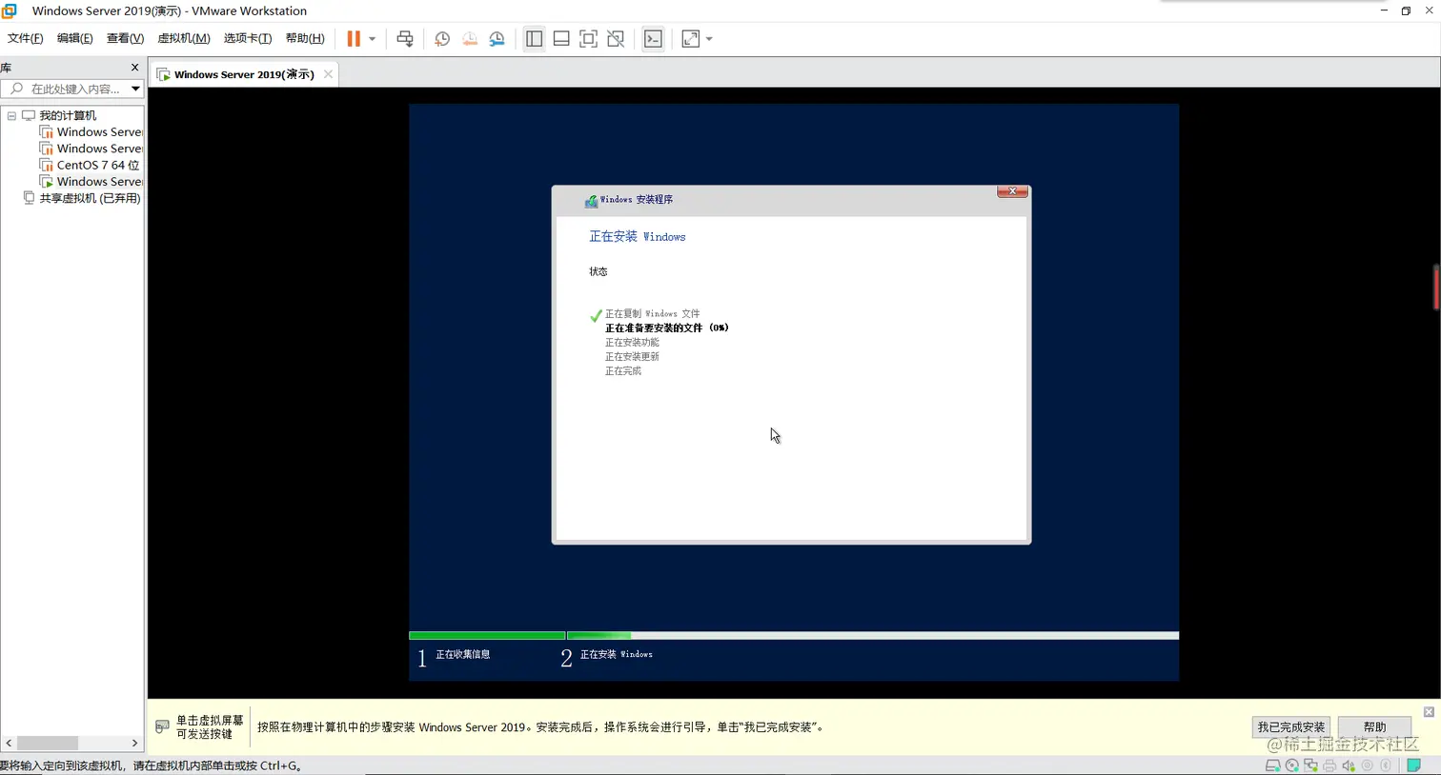Click the 正在收集信息 stage label
Image resolution: width=1441 pixels, height=775 pixels.
[x=462, y=655]
